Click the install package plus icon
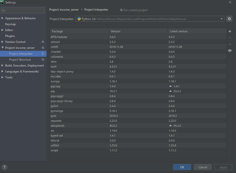Image resolution: width=236 pixels, height=173 pixels. click(x=230, y=31)
